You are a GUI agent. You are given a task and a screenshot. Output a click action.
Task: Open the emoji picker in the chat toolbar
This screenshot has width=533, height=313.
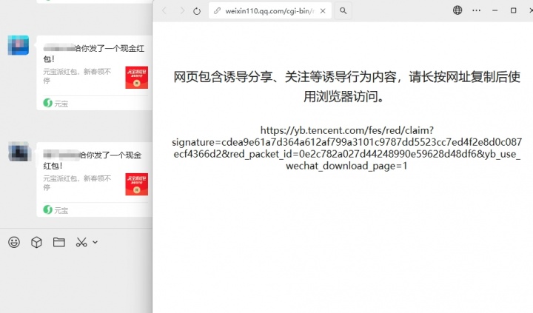coord(14,242)
